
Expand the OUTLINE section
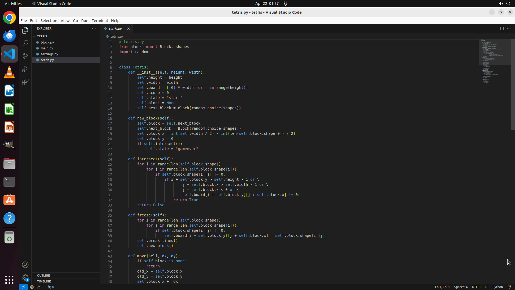pos(43,275)
